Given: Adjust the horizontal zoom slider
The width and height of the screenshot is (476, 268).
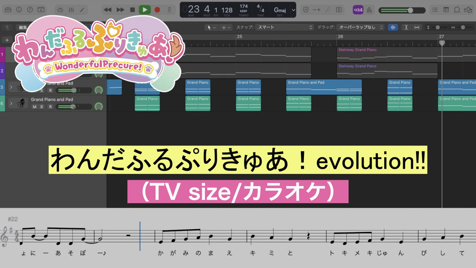Looking at the screenshot, I should 462,27.
